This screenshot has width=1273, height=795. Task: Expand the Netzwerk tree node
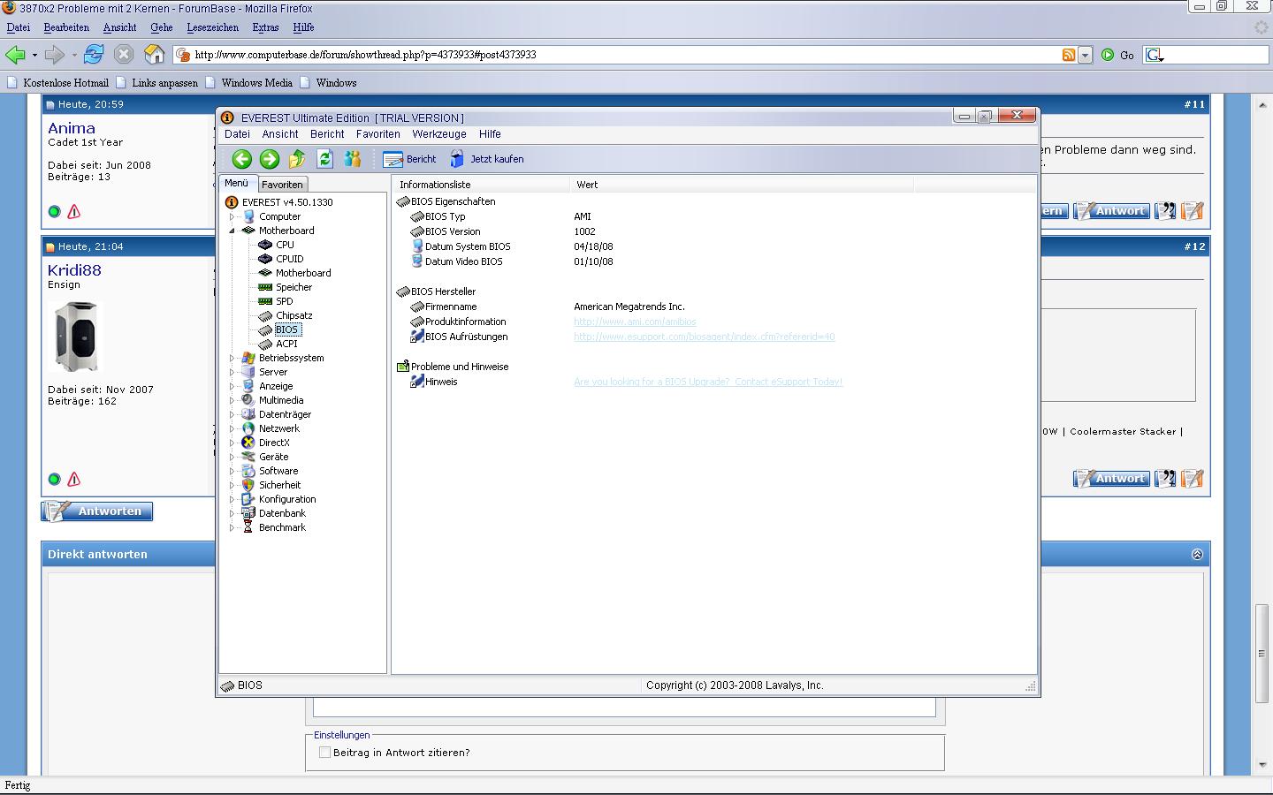[x=232, y=428]
